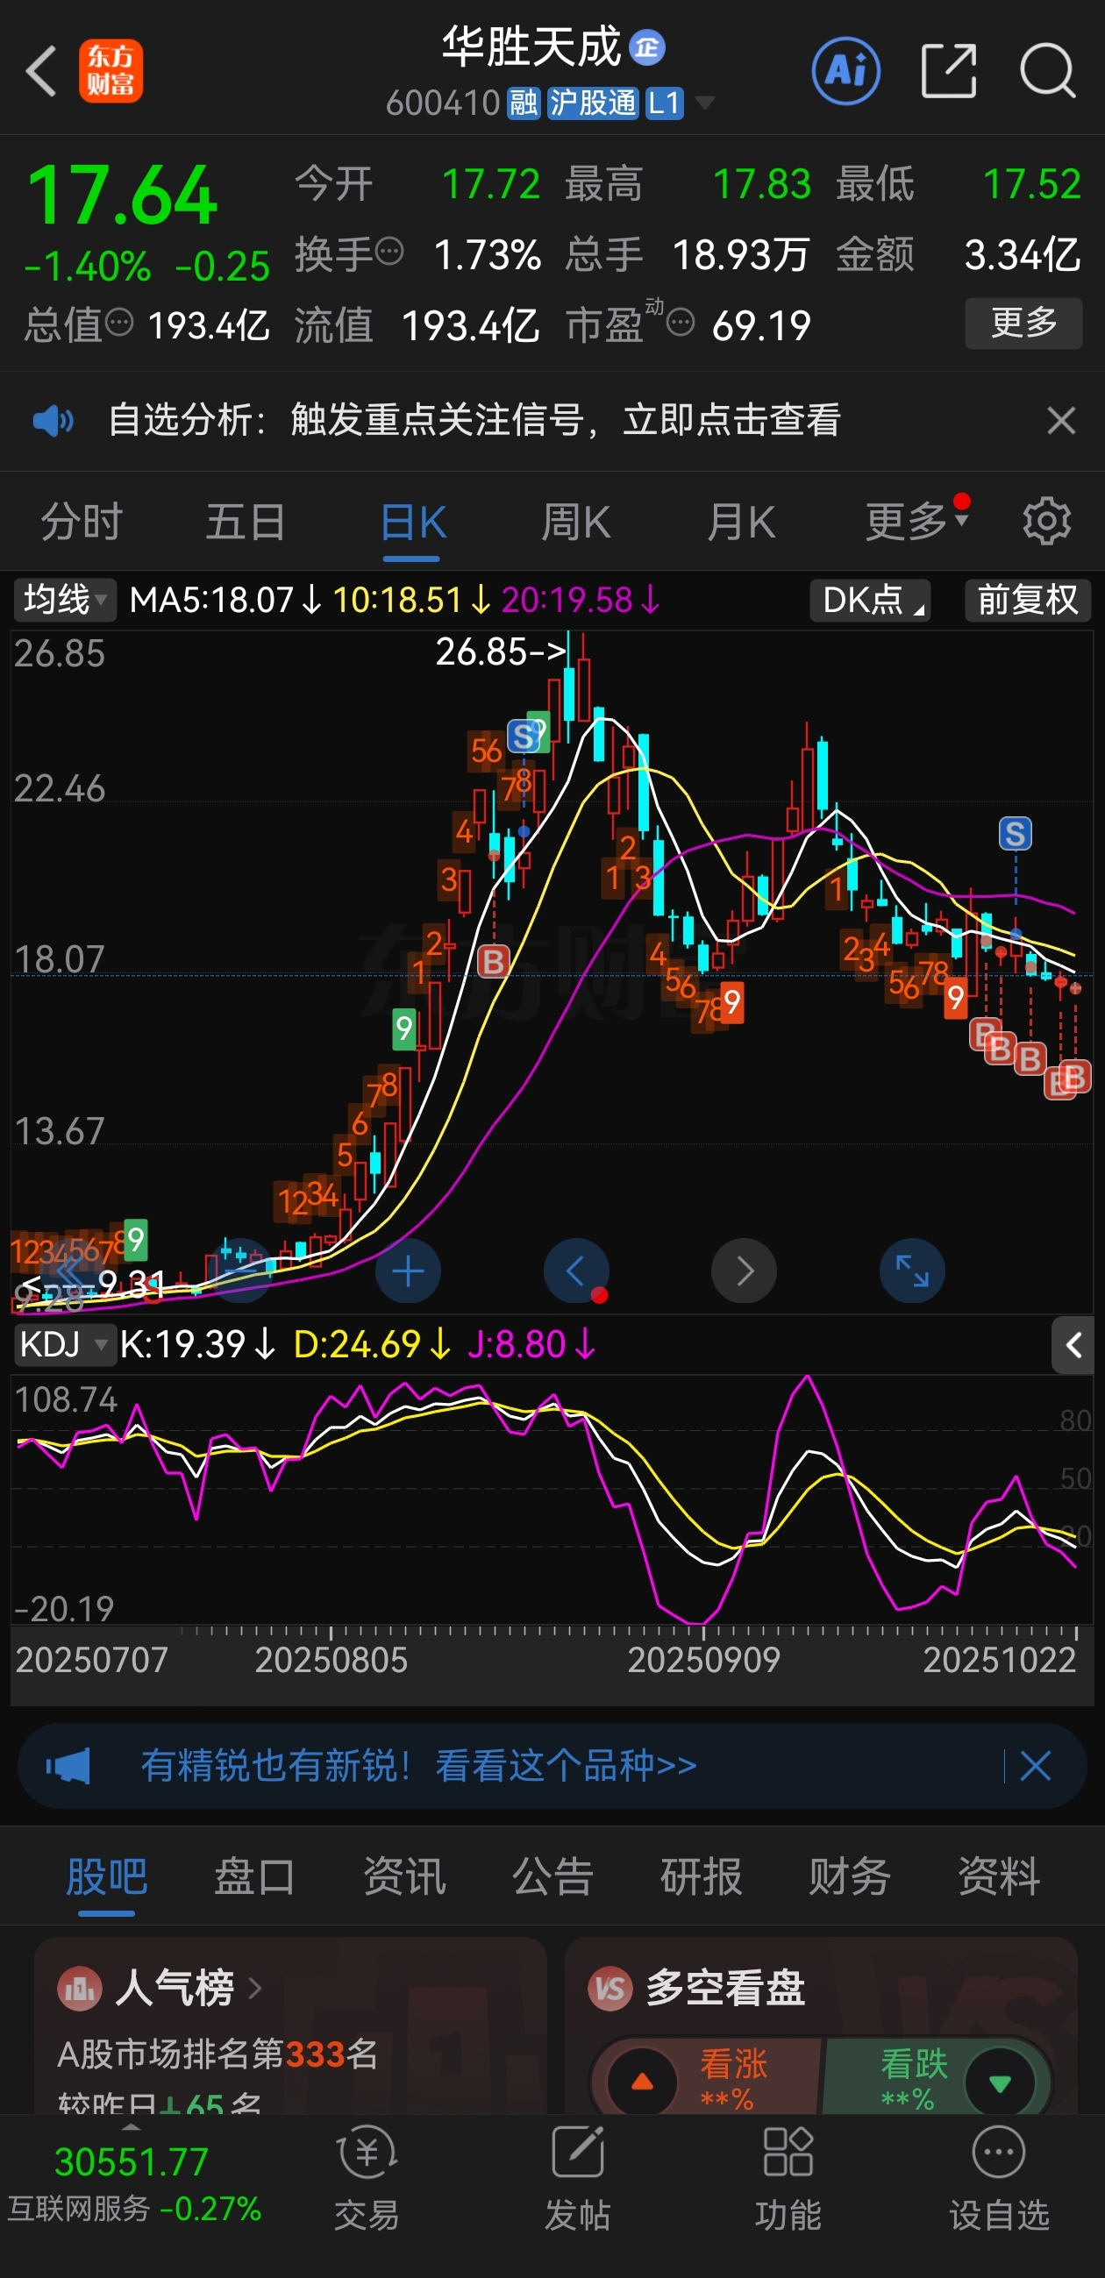Switch to 分时 chart tab
This screenshot has height=2278, width=1105.
[x=82, y=522]
